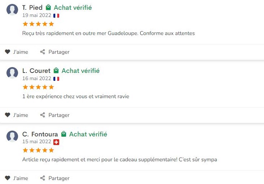Select reviewer name L. Couret
264x184 pixels.
(36, 71)
